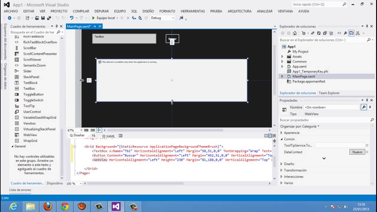Select vertical split pane layout
This screenshot has height=212, width=377.
[x=266, y=136]
